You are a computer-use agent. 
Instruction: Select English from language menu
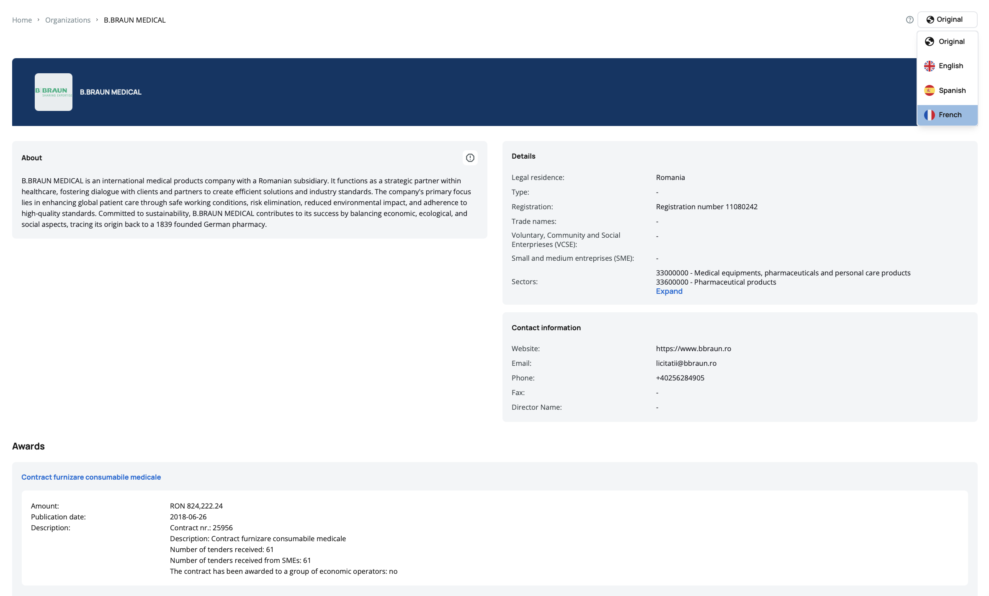[x=951, y=66]
